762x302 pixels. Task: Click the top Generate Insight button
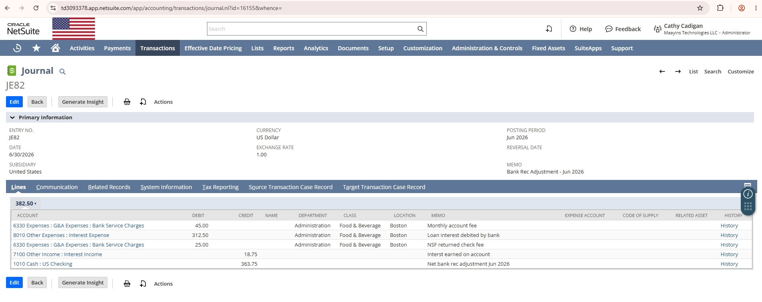[83, 102]
